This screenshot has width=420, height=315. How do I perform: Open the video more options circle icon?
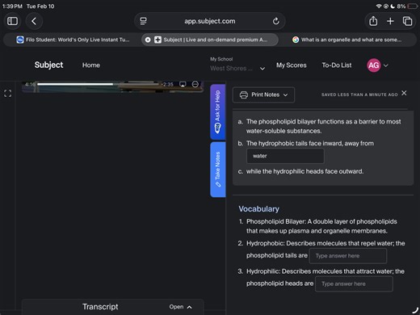(195, 84)
